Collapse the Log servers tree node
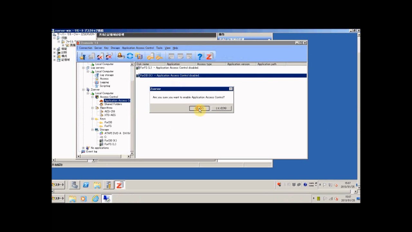 [x=83, y=68]
